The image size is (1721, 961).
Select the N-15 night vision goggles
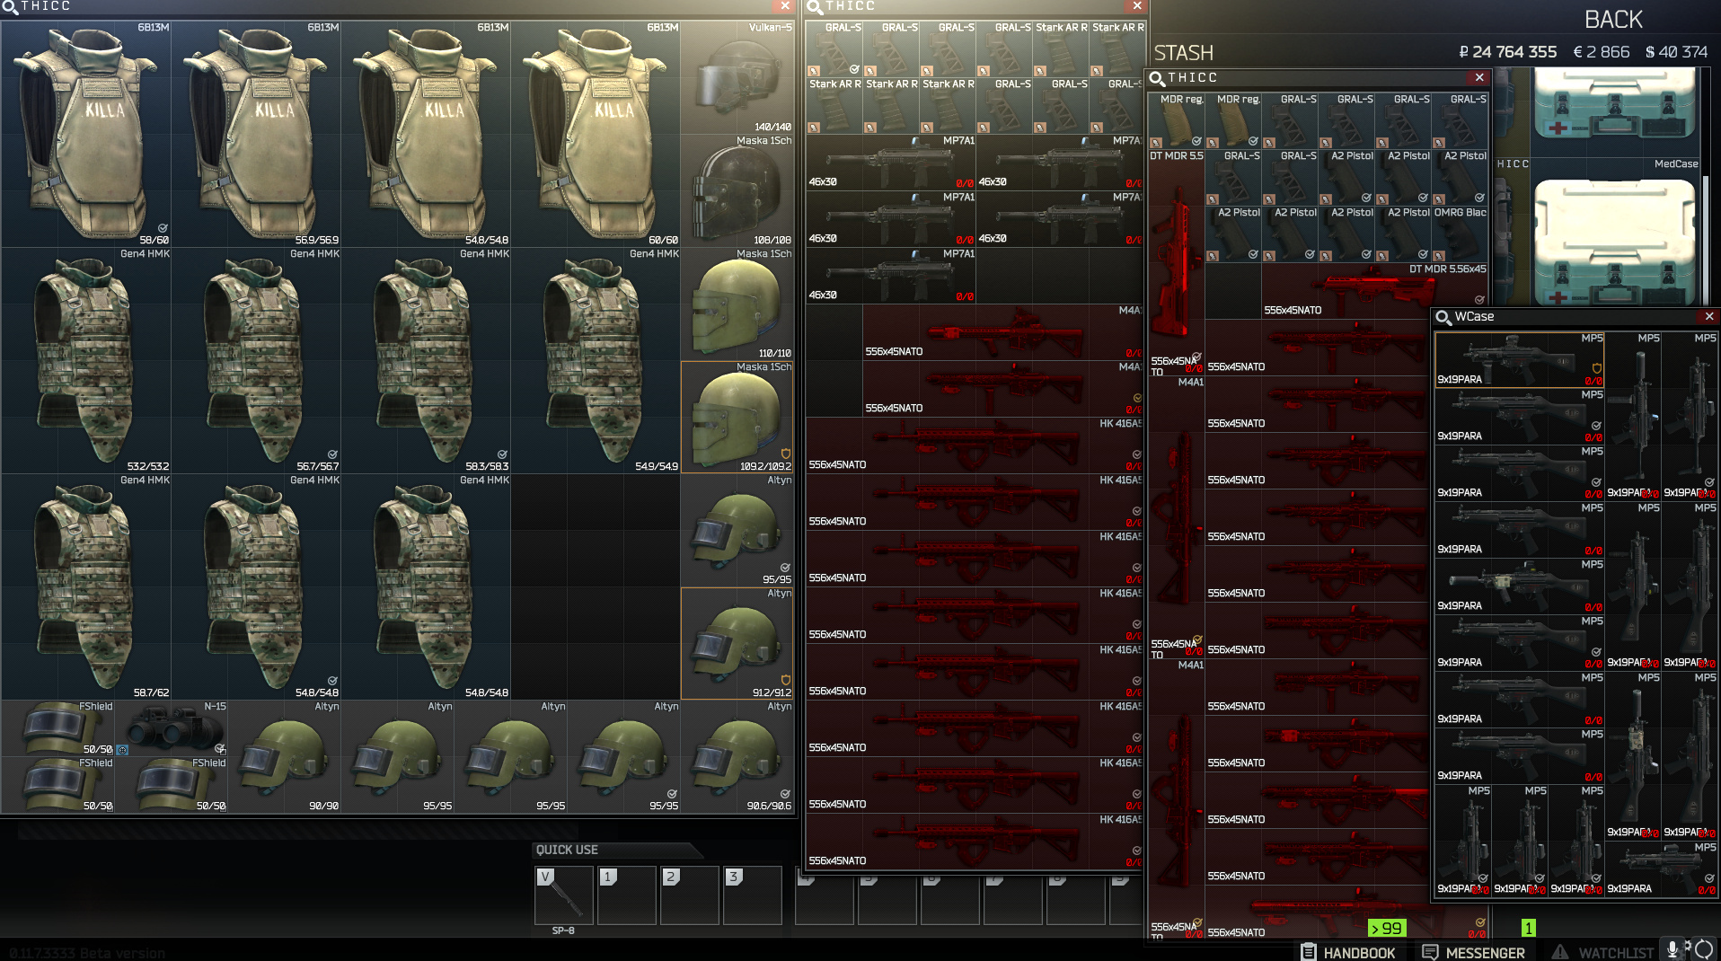coord(171,728)
